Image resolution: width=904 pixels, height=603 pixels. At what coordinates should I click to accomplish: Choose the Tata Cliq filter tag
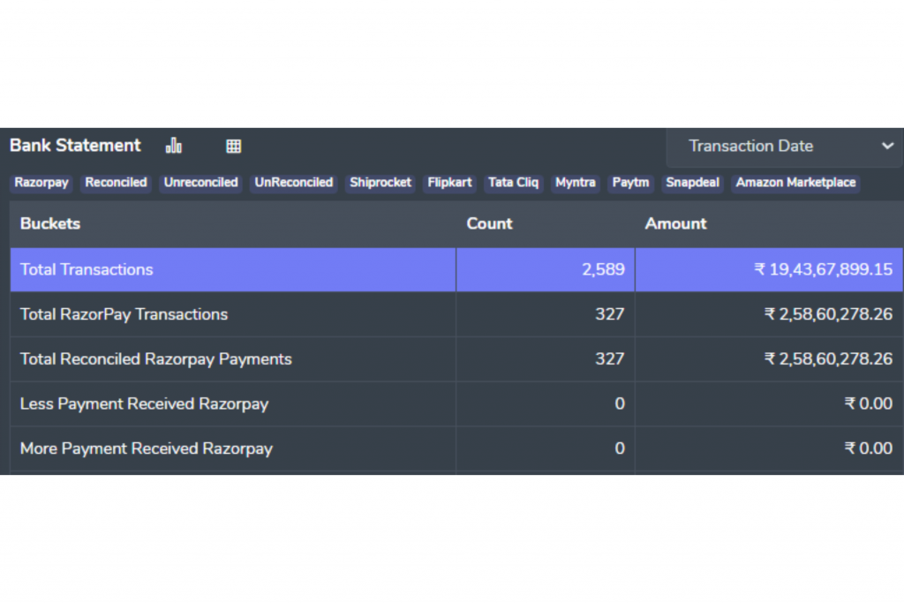tap(513, 183)
